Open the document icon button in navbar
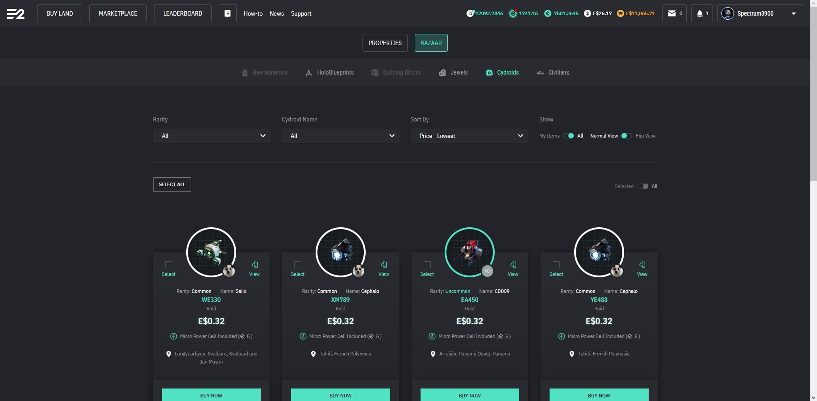Image resolution: width=817 pixels, height=401 pixels. (227, 13)
